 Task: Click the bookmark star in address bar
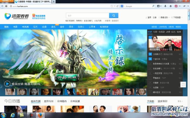pyautogui.click(x=111, y=6)
